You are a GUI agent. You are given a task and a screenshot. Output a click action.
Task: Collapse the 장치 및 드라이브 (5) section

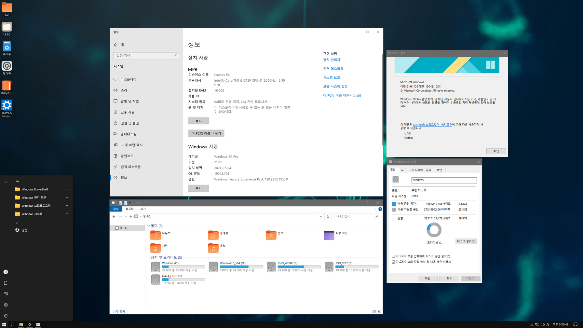click(x=149, y=257)
